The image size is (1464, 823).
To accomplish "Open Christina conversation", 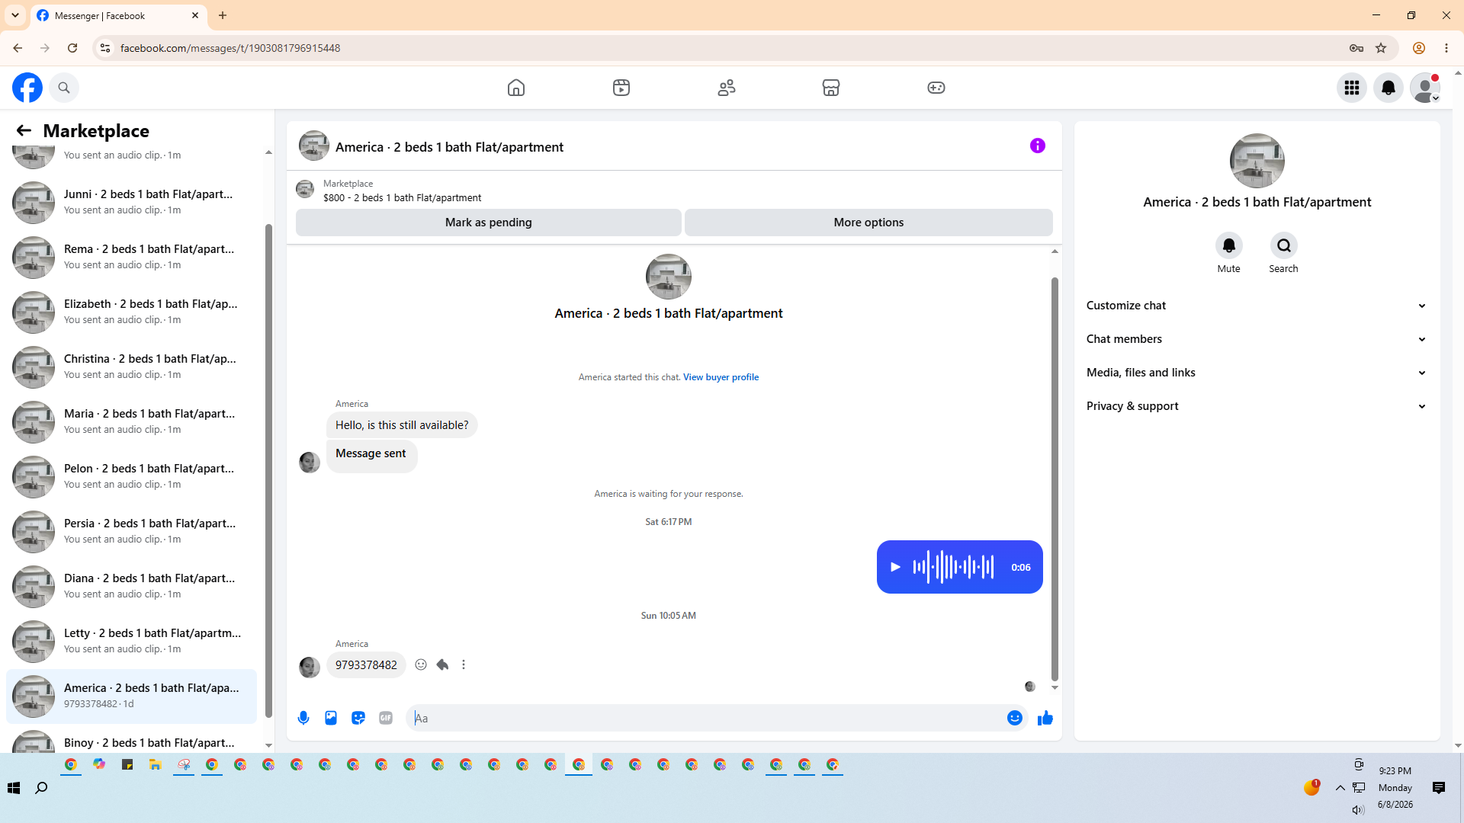I will click(131, 367).
